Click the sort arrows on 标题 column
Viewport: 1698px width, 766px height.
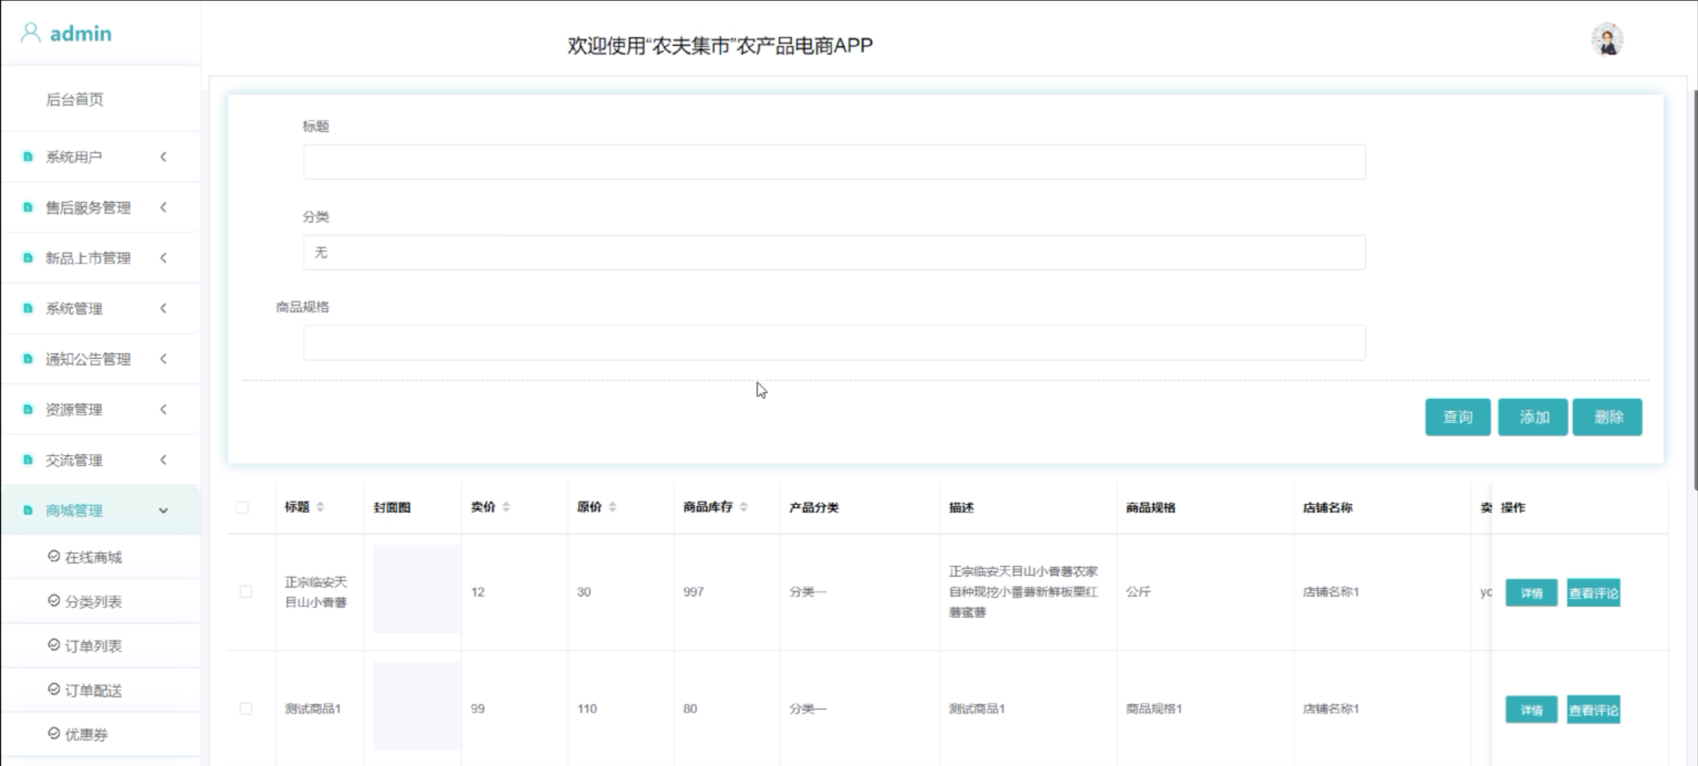320,506
